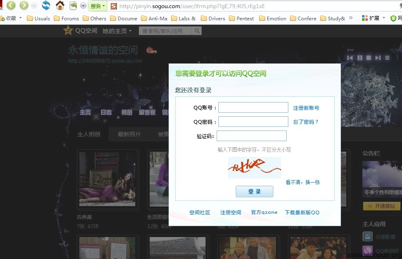Screen dimensions: 402x259
Task: Go to the 主页 navigation tab
Action: point(86,112)
